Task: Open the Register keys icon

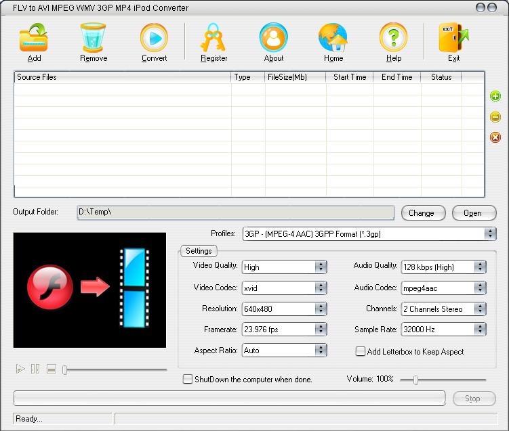Action: click(213, 38)
